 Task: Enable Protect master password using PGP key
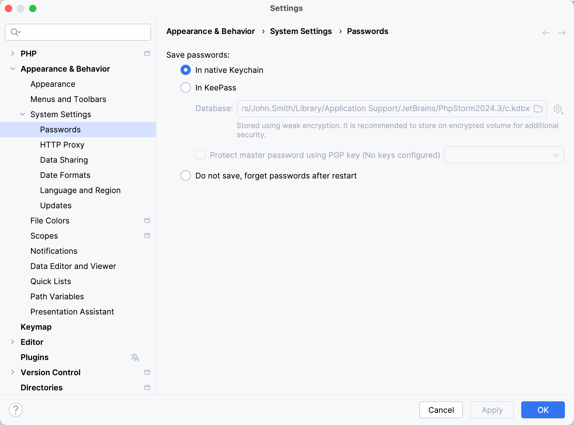click(x=200, y=155)
